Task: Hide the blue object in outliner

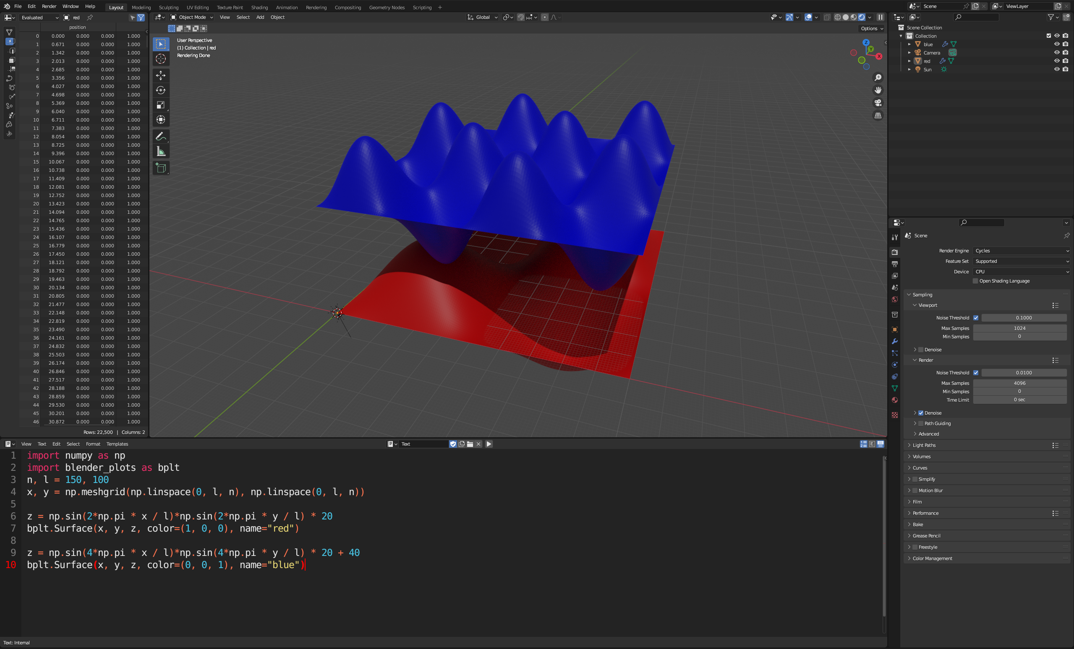Action: [1056, 44]
